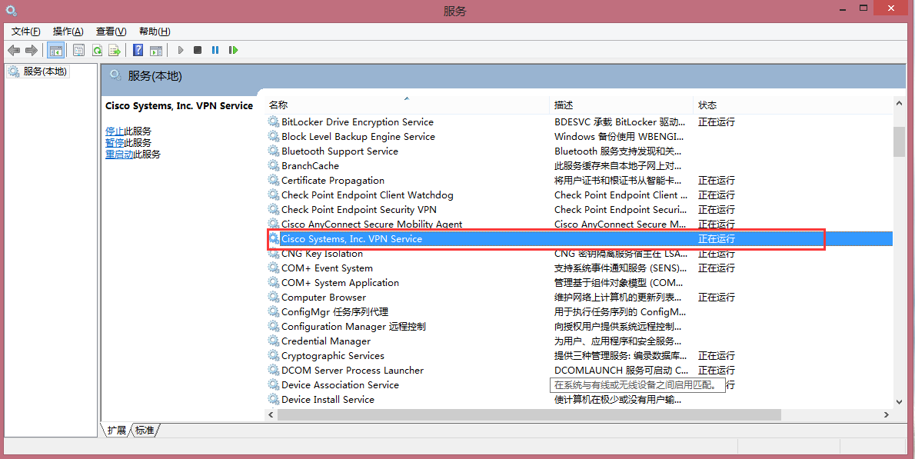Switch to the 标准 tab
Image resolution: width=915 pixels, height=459 pixels.
pos(145,431)
